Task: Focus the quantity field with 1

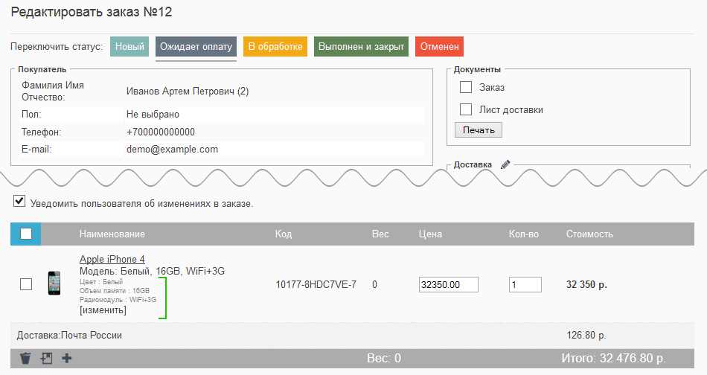Action: 525,285
